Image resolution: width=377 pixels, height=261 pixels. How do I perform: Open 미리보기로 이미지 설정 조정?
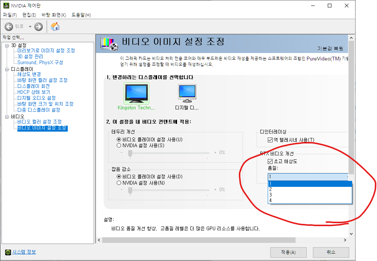(46, 50)
